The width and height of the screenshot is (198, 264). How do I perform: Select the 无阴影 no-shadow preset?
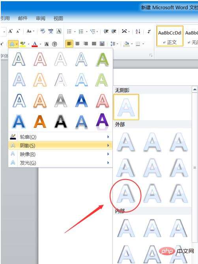(x=126, y=107)
